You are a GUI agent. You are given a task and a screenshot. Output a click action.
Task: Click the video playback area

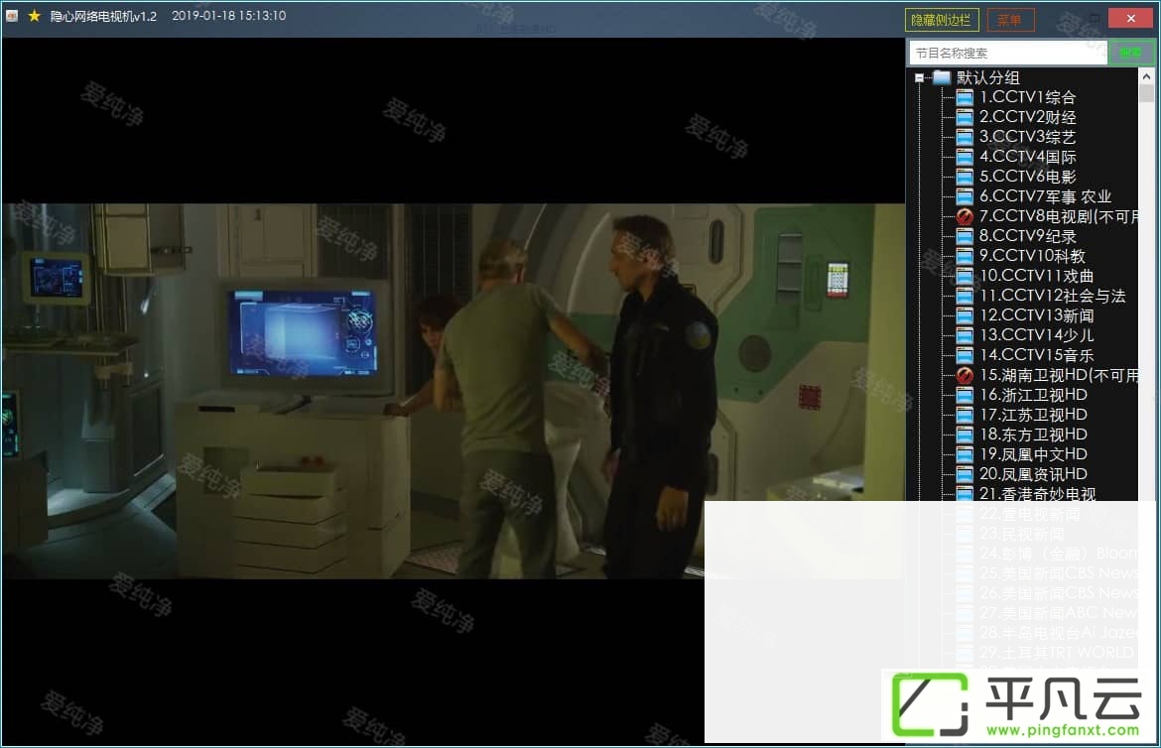(x=452, y=391)
